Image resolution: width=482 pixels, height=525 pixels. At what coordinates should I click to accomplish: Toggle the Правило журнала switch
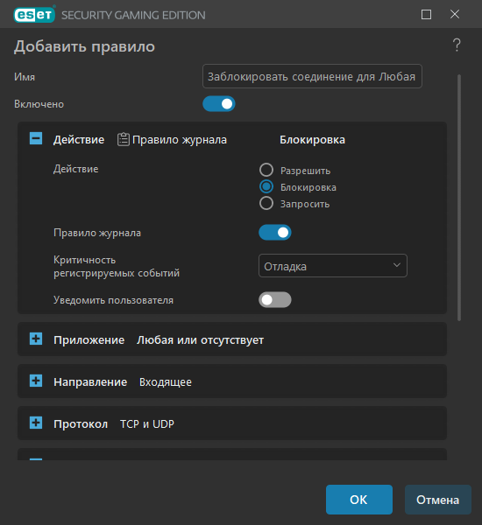click(x=274, y=233)
